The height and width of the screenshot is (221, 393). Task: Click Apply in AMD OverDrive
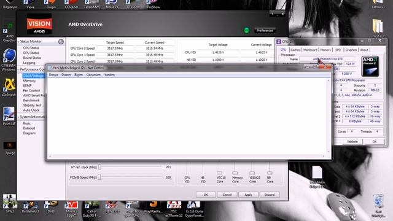(248, 195)
